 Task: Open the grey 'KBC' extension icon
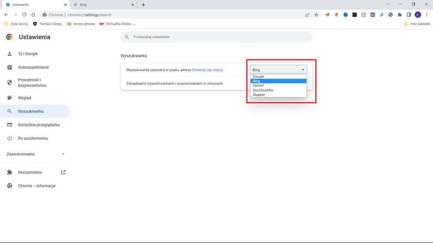pos(372,15)
